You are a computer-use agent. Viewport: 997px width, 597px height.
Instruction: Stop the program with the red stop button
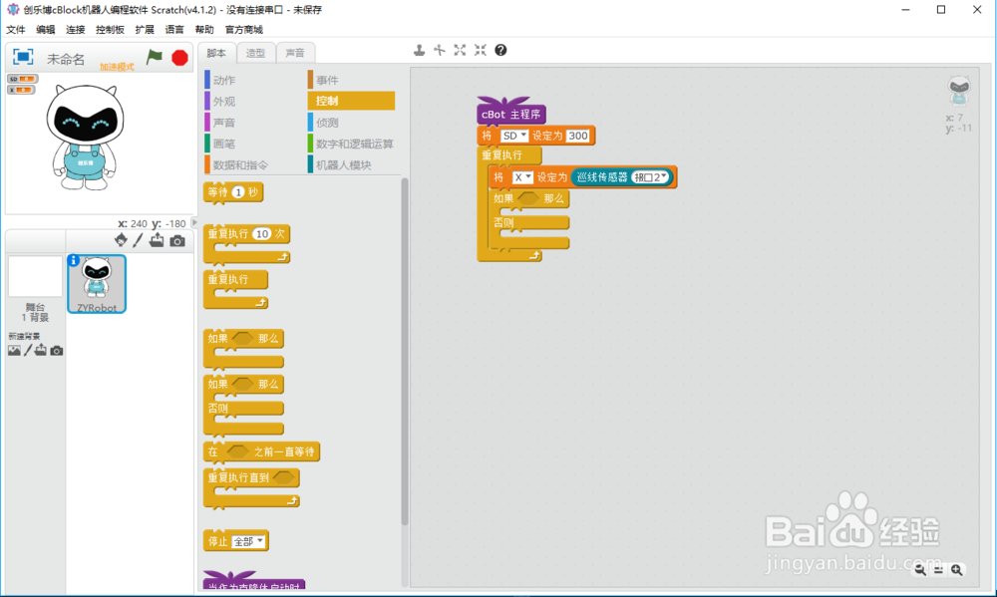click(x=178, y=58)
